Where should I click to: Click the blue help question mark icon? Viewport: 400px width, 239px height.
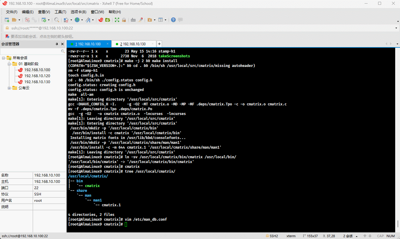(173, 20)
